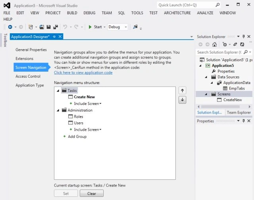Click the pin icon of Solution Explorer panel

[243, 36]
